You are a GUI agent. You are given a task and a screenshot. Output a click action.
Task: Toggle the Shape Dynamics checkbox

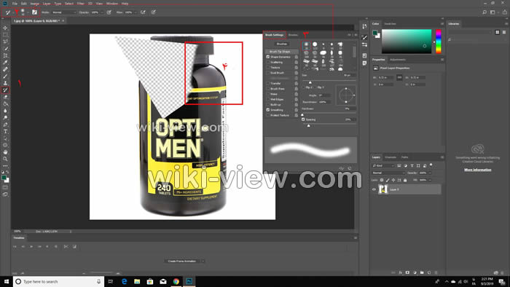(x=268, y=57)
